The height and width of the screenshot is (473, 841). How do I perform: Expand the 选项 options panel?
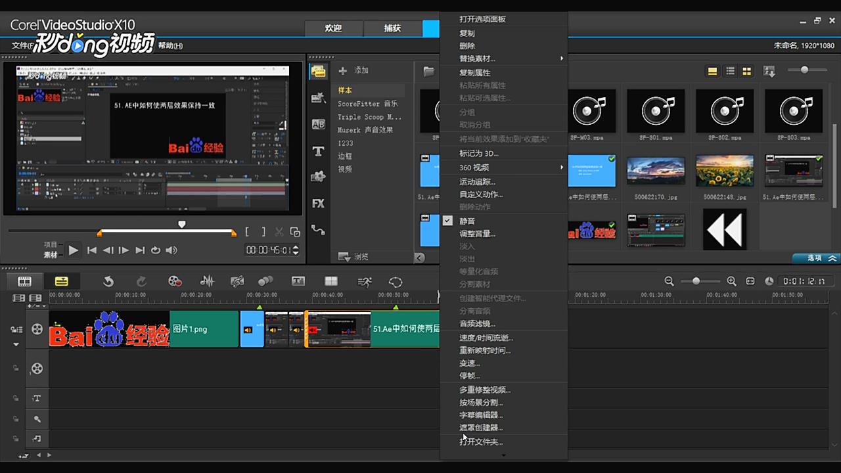tap(815, 258)
